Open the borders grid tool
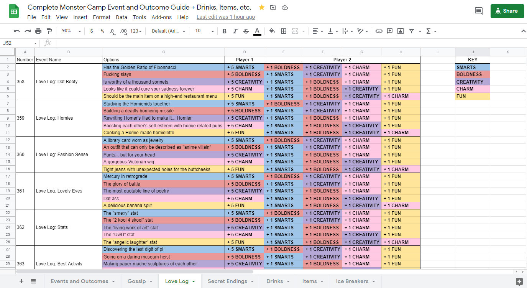527x288 pixels. click(284, 31)
